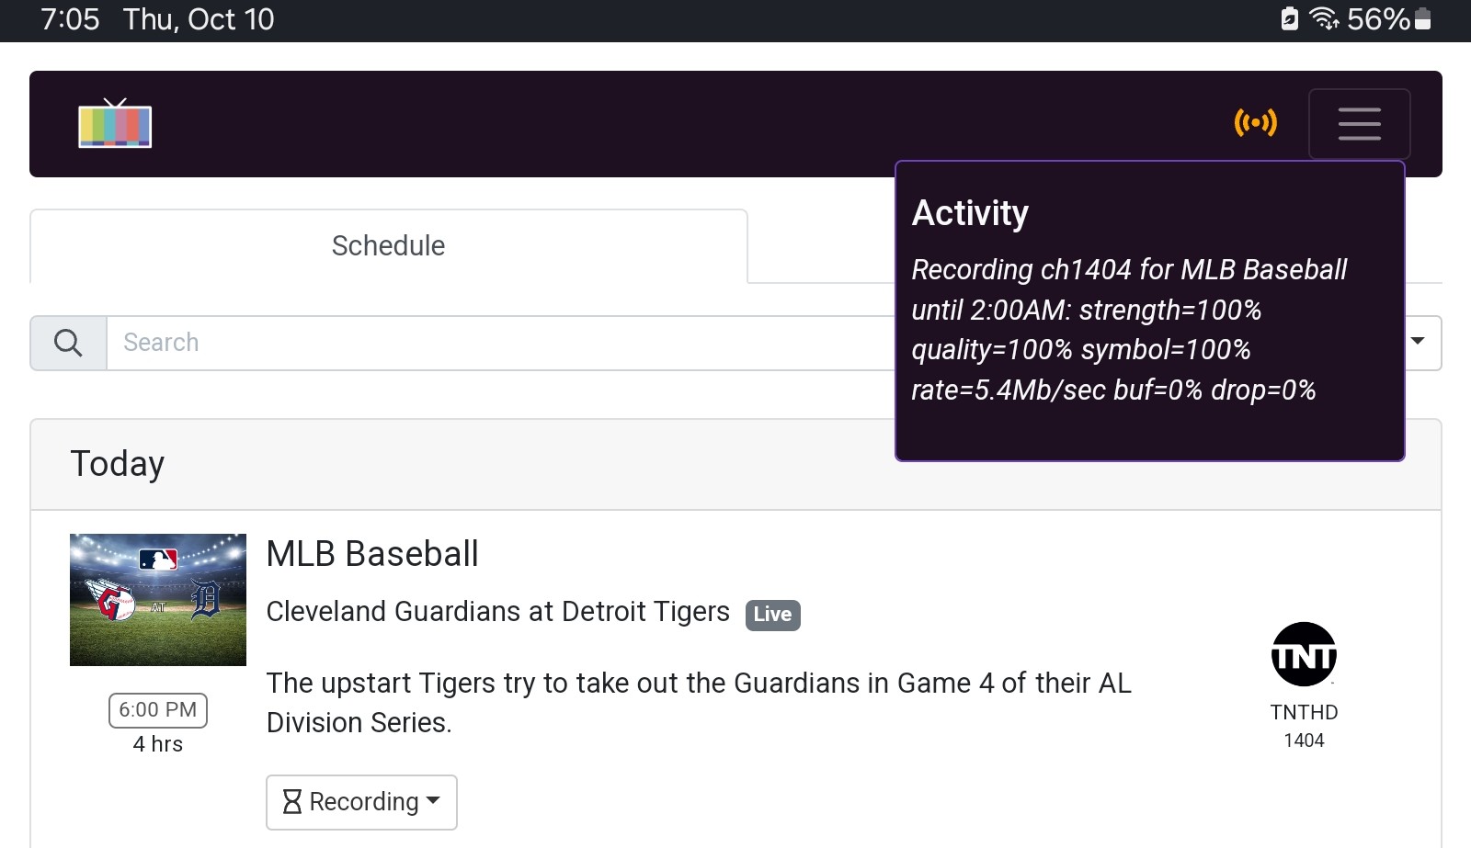Click Cleveland Guardians at Detroit Tigers subtitle
The width and height of the screenshot is (1471, 848).
pos(497,612)
